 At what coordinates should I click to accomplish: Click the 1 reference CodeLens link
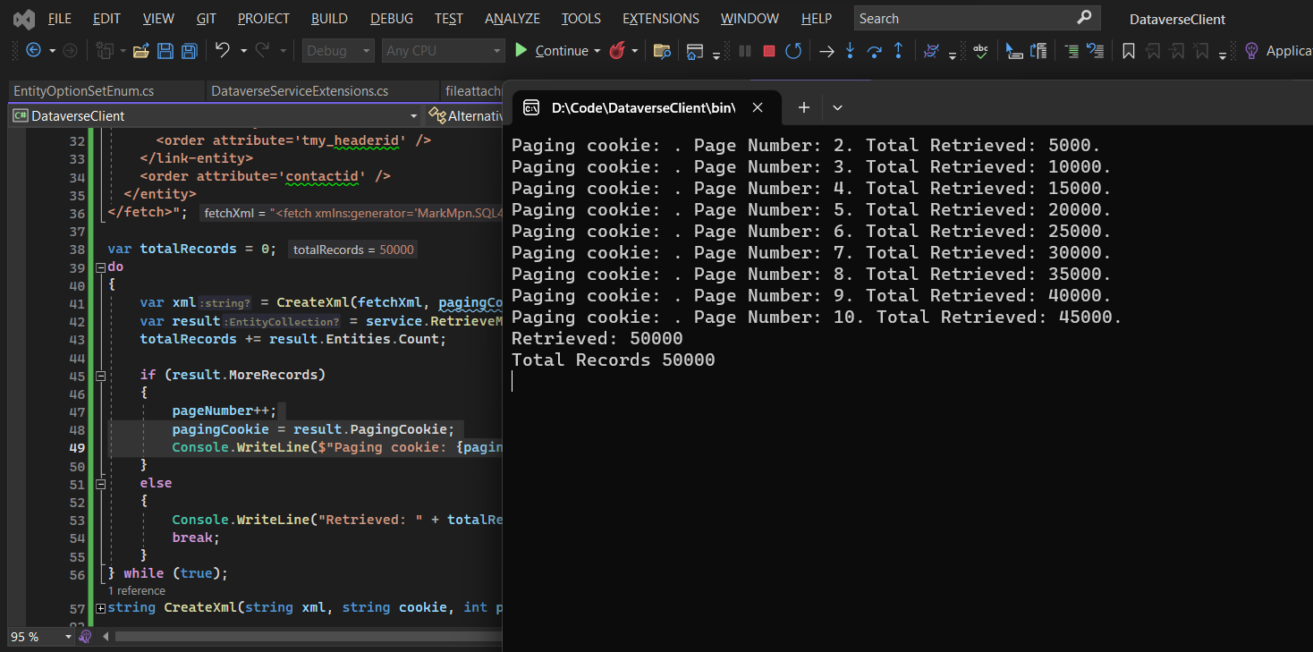click(x=137, y=590)
